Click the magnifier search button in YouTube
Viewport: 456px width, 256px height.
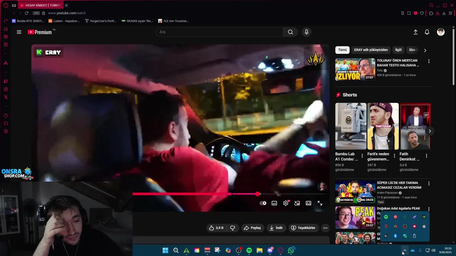tap(290, 32)
